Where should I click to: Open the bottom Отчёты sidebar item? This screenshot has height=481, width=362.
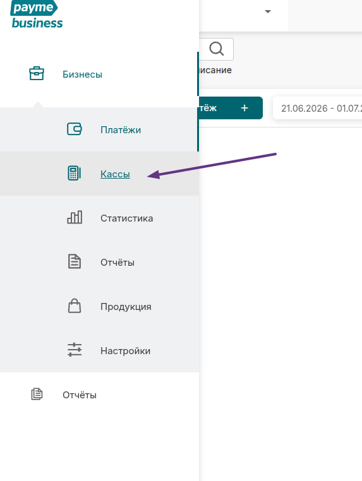click(99, 395)
